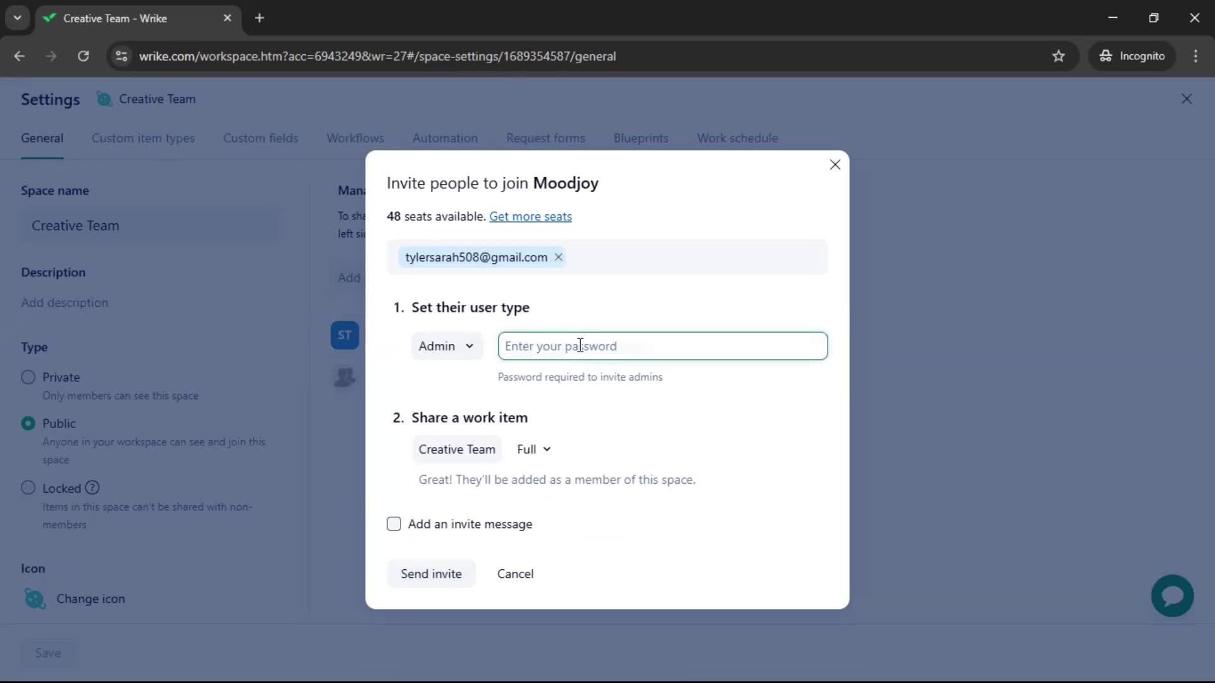Open the chat support bubble
The height and width of the screenshot is (683, 1215).
pos(1172,596)
